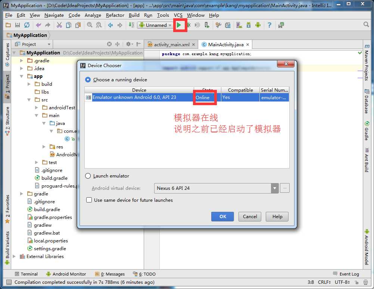Click the Paste clipboard icon
The height and width of the screenshot is (289, 374).
point(78,25)
